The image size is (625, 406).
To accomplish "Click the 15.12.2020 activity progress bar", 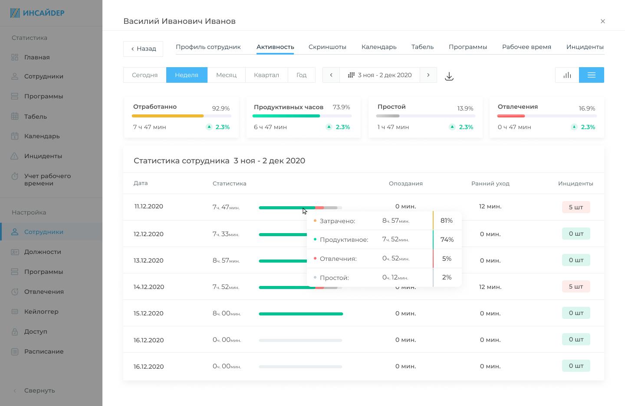I will click(x=301, y=314).
